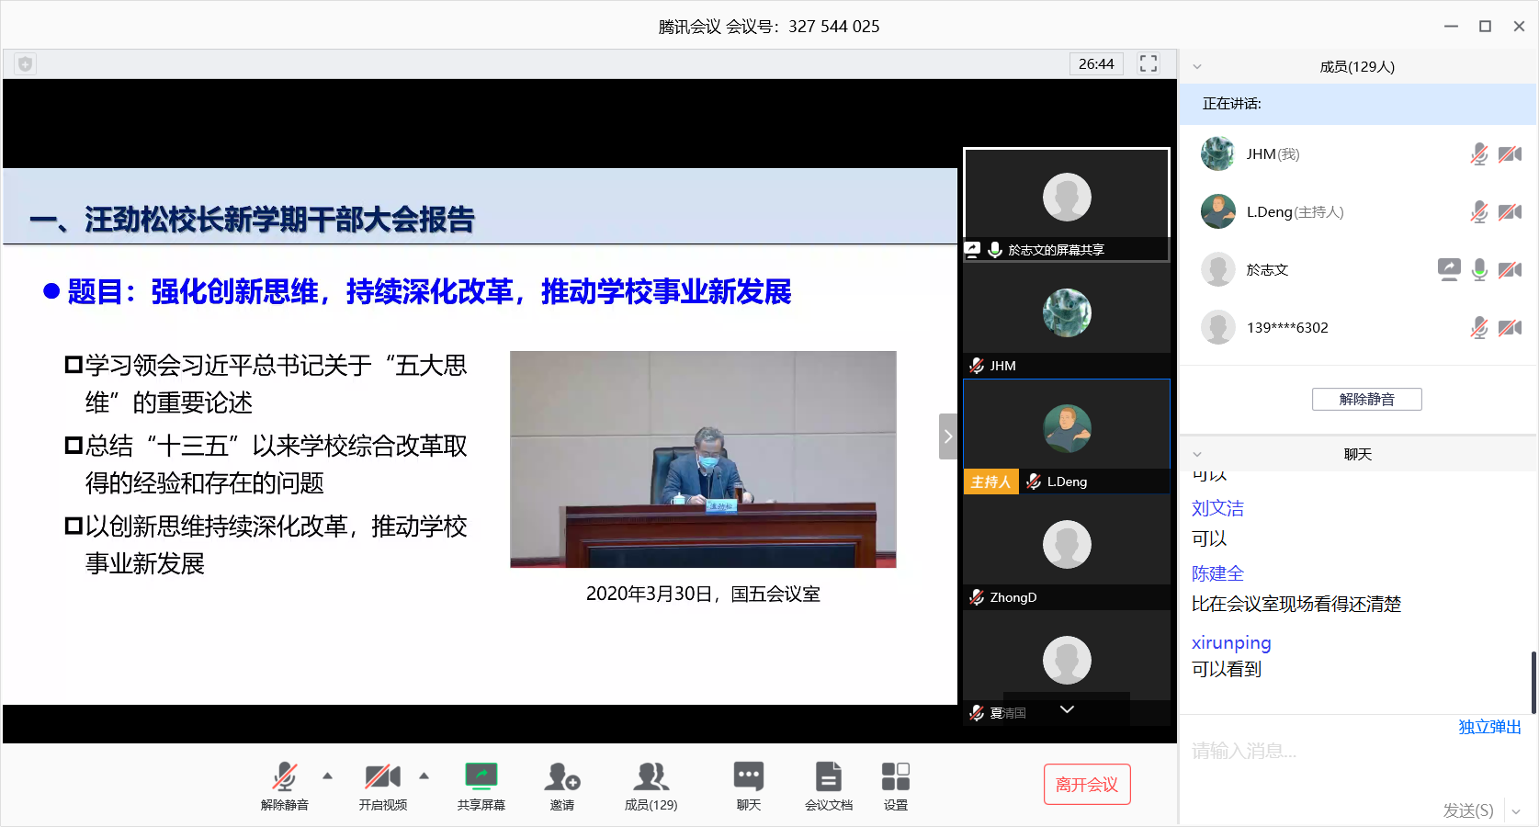1539x827 pixels.
Task: Click the 共享屏幕 share screen icon
Action: click(481, 777)
